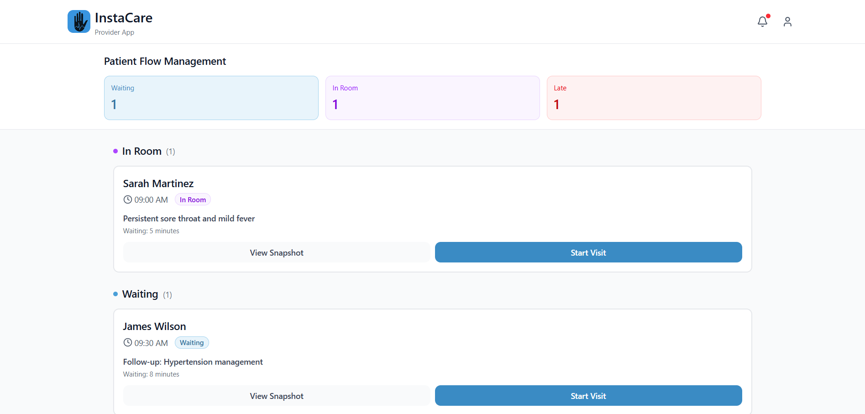Click the clock icon beside 09:00 AM
The height and width of the screenshot is (414, 865).
pos(128,199)
